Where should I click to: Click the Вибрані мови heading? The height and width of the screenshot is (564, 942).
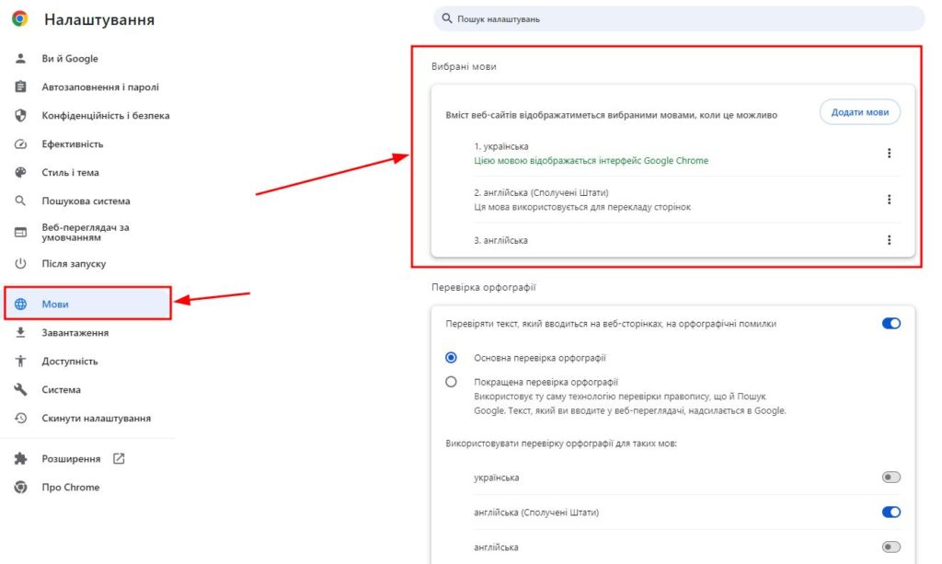464,66
